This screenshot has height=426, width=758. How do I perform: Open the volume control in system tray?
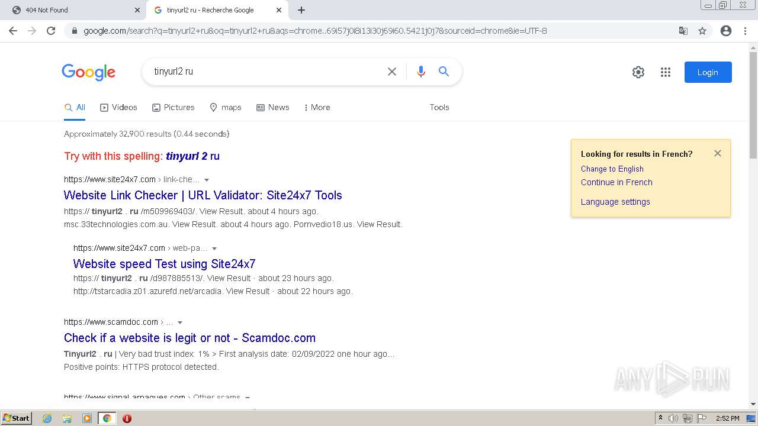[673, 418]
